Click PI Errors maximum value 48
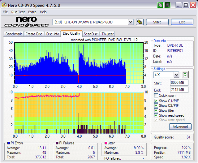 pos(44,152)
